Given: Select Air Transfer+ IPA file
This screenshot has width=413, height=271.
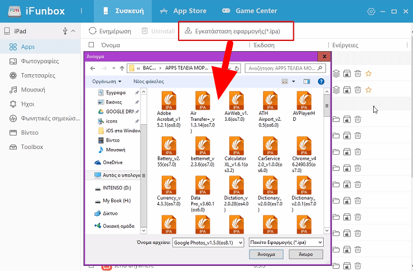Looking at the screenshot, I should click(203, 112).
